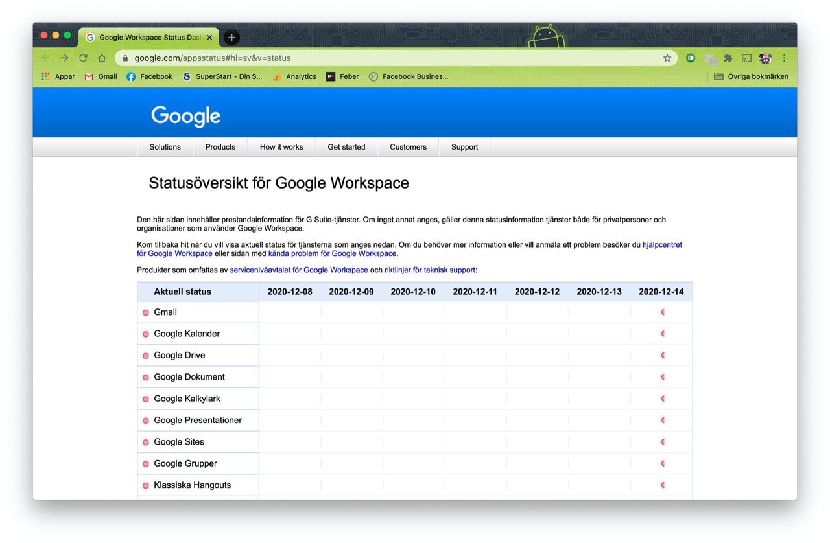Image resolution: width=830 pixels, height=543 pixels.
Task: Open the Products menu item
Action: coord(220,147)
